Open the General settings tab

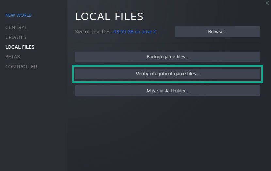pyautogui.click(x=16, y=27)
